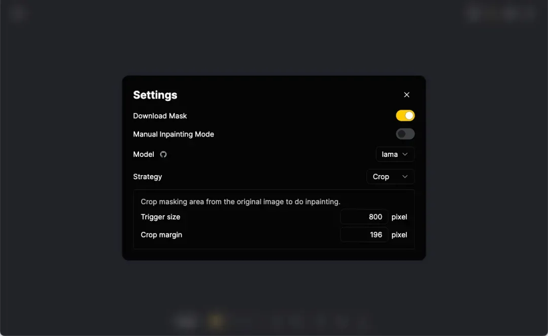Expand the Crop strategy dropdown
548x336 pixels.
pyautogui.click(x=390, y=177)
